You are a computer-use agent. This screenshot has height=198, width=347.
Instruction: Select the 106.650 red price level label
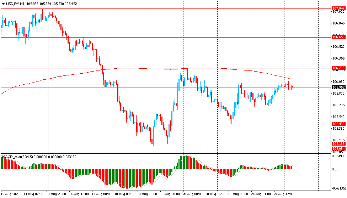coord(338,37)
